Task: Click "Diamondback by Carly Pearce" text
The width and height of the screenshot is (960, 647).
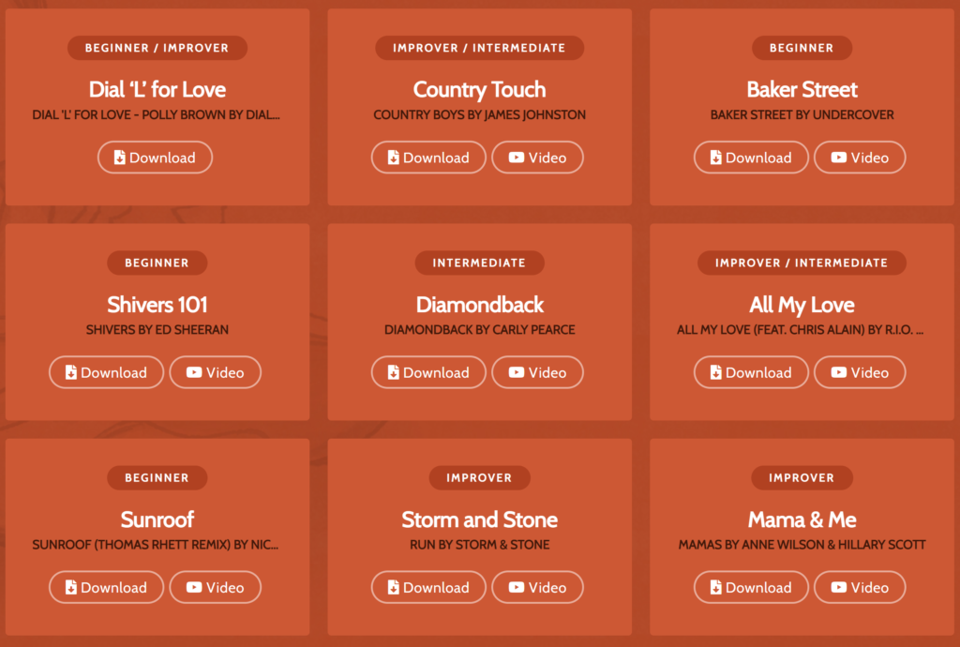Action: click(479, 329)
